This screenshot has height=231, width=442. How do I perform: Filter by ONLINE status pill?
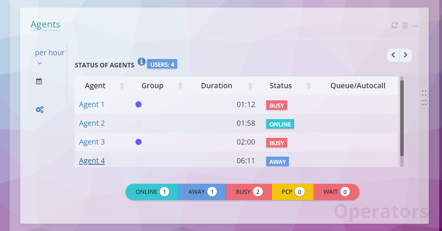pyautogui.click(x=152, y=192)
